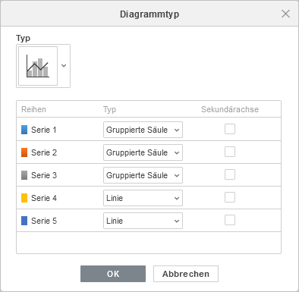Enable secondary axis for Serie 3
This screenshot has height=292, width=299.
(230, 174)
